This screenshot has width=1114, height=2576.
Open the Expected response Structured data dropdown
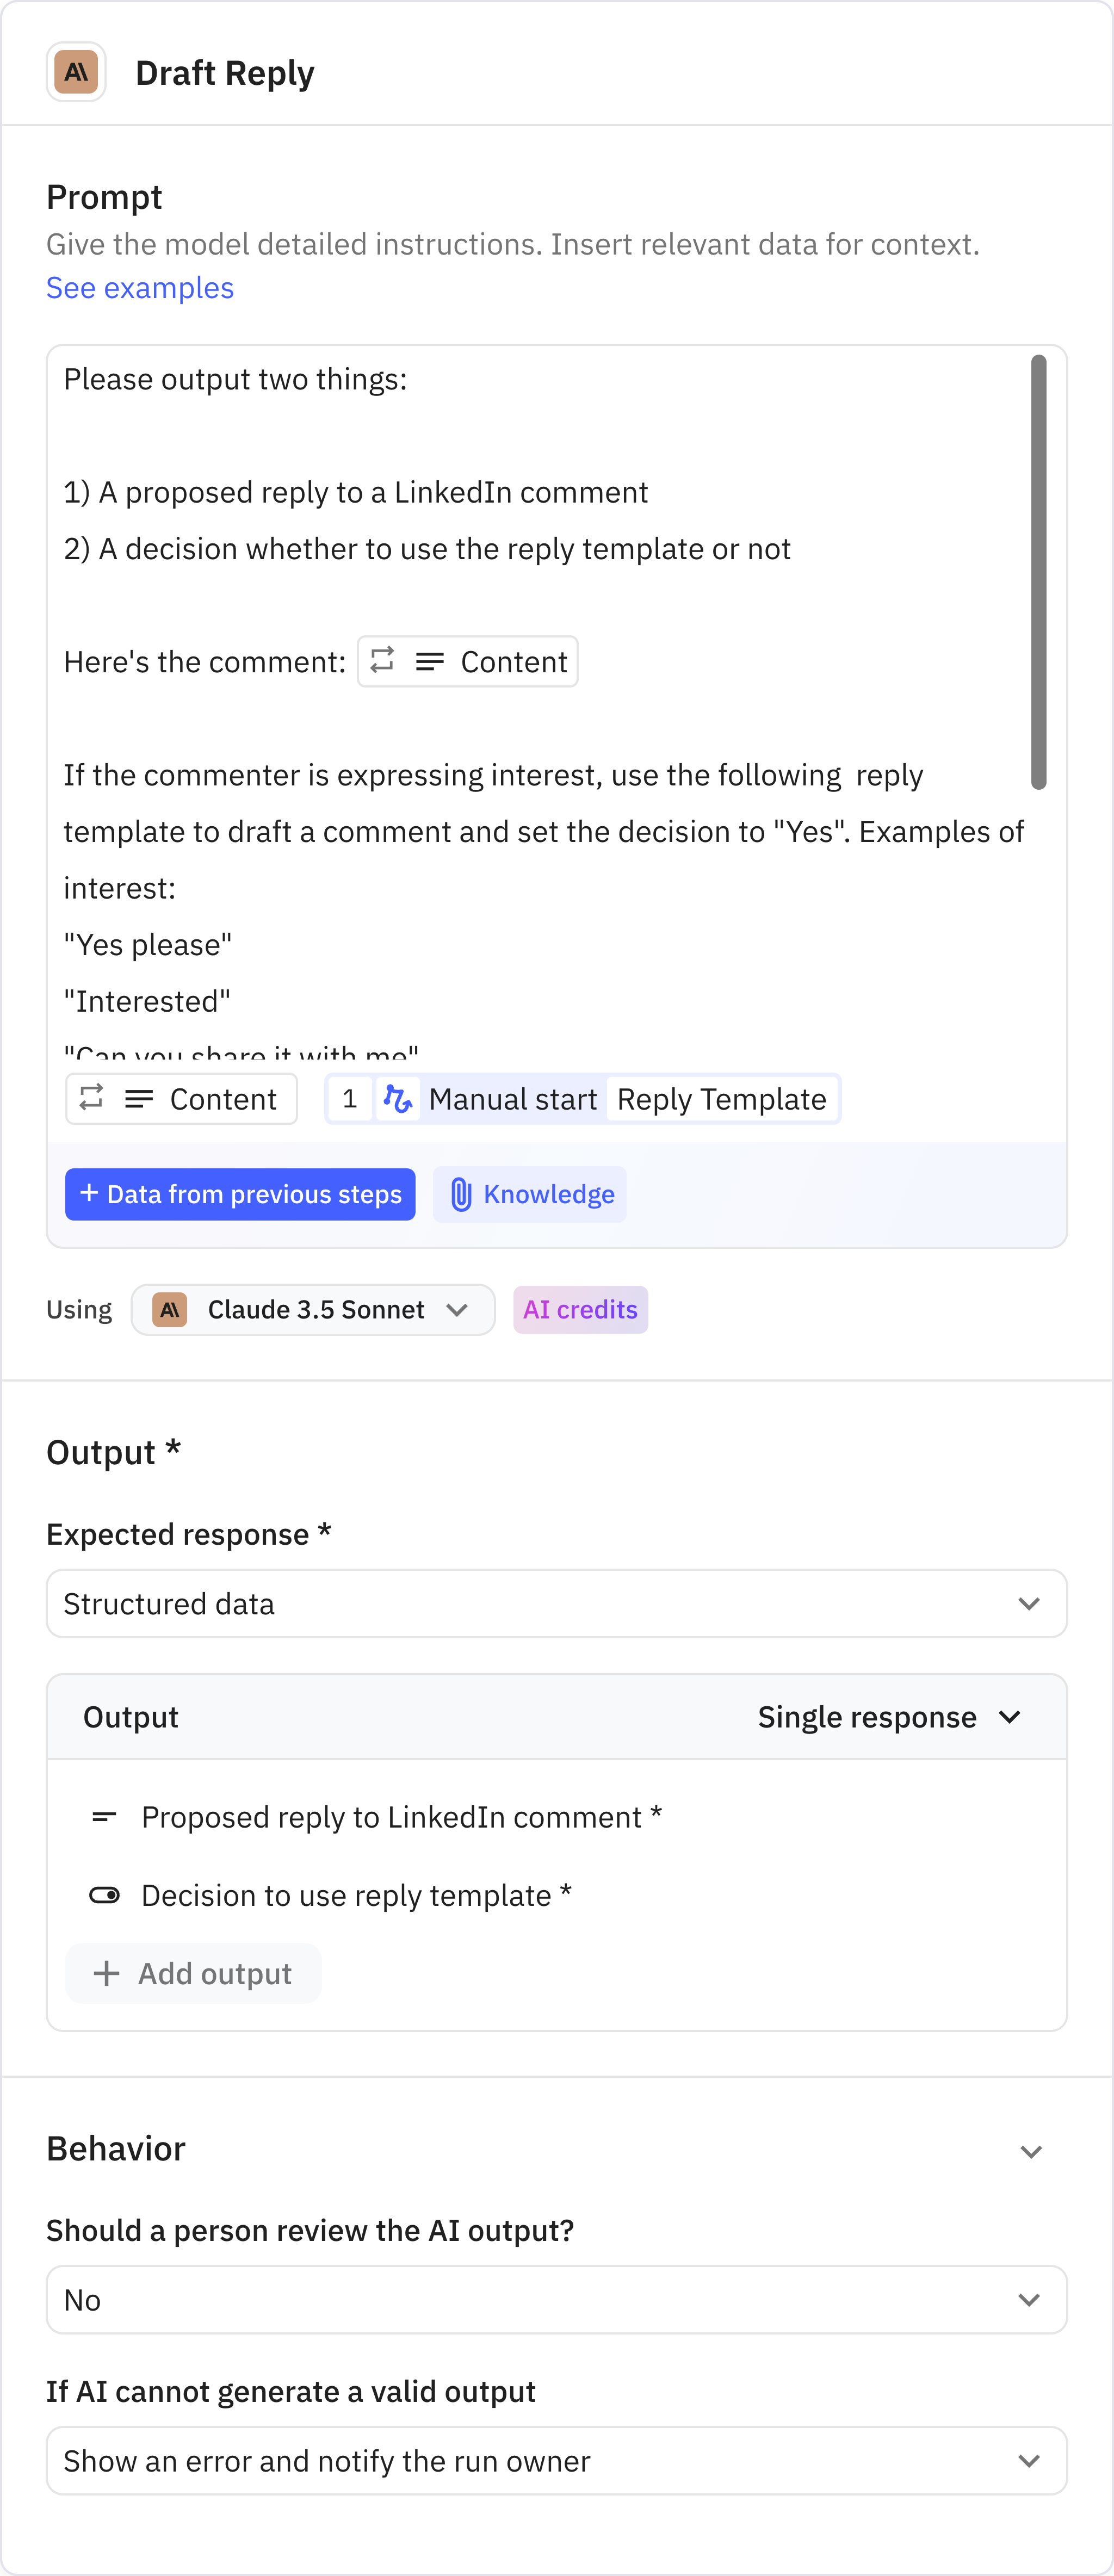[x=556, y=1603]
